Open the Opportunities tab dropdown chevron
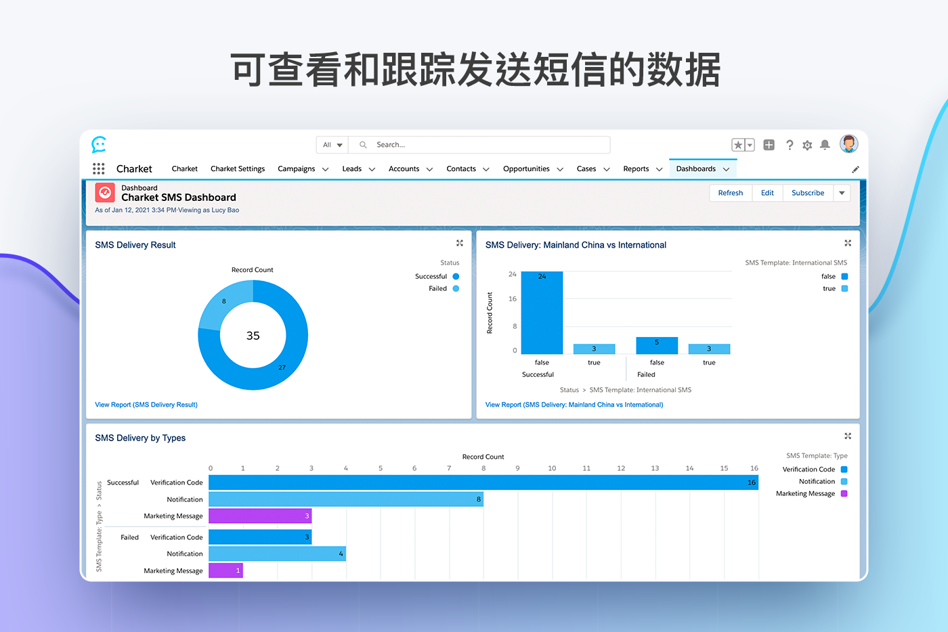The width and height of the screenshot is (948, 632). pos(560,169)
